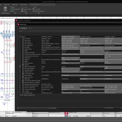Click the Last editor row icon

[x=23, y=91]
